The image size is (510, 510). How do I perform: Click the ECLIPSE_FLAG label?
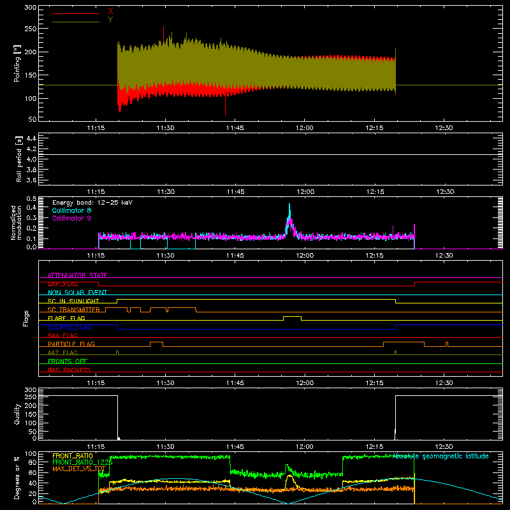point(69,327)
